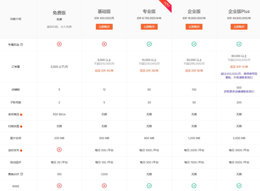Click 立即购买 under 专业版
Screen dimensions: 260x191
coord(149,27)
